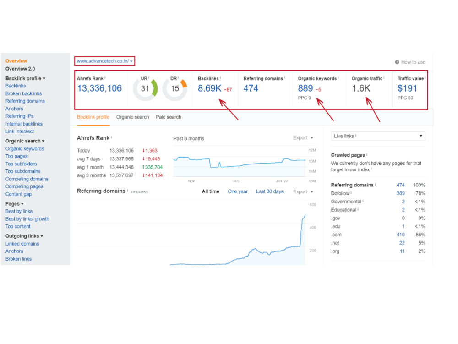
Task: Open the Live links dropdown
Action: (x=378, y=136)
